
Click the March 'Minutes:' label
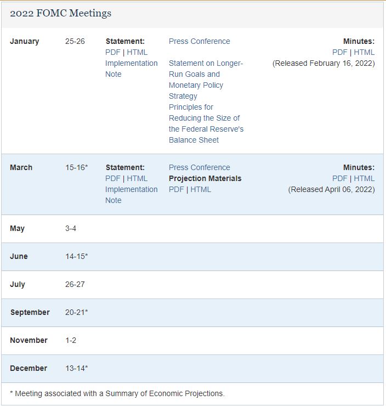click(359, 167)
